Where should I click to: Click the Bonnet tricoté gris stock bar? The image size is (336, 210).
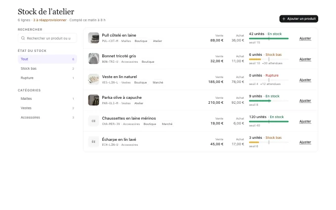coord(269,59)
